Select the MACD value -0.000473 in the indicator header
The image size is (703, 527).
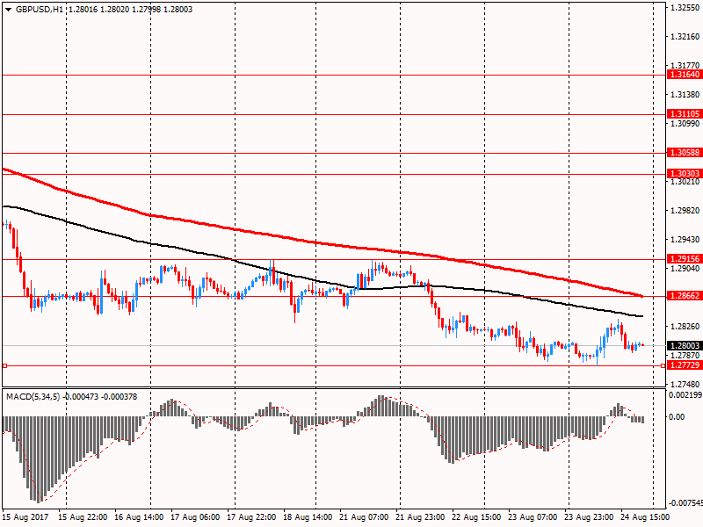pyautogui.click(x=81, y=397)
